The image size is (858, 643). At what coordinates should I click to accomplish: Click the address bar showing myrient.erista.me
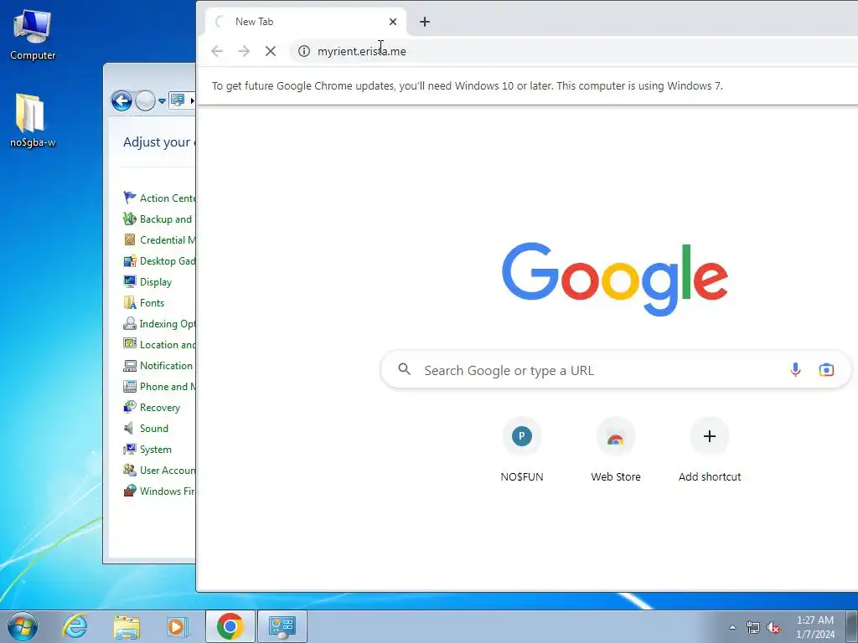coord(575,51)
